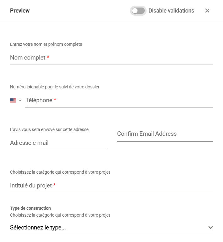This screenshot has width=223, height=242.
Task: Click hint "L'avis vous sera envoyé" text
Action: coord(49,129)
